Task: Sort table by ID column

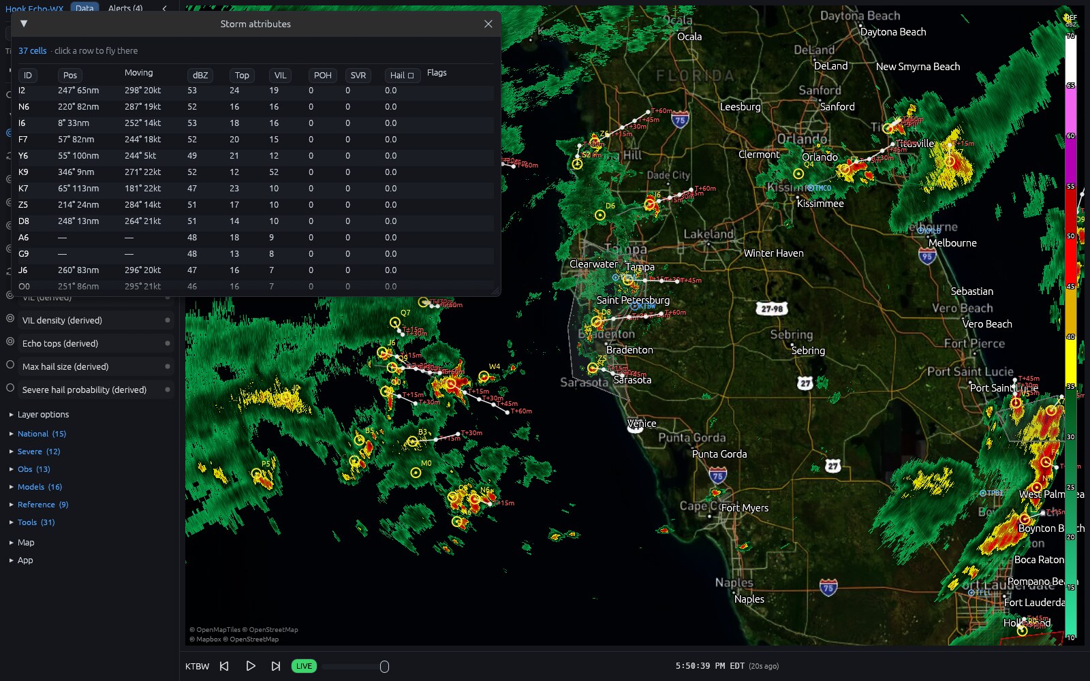Action: tap(28, 75)
